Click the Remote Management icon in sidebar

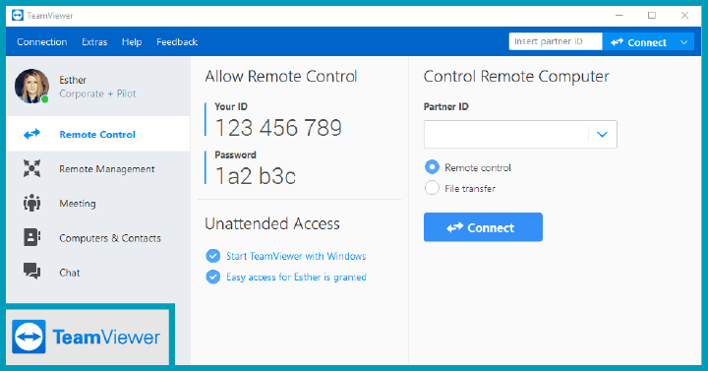pyautogui.click(x=31, y=168)
